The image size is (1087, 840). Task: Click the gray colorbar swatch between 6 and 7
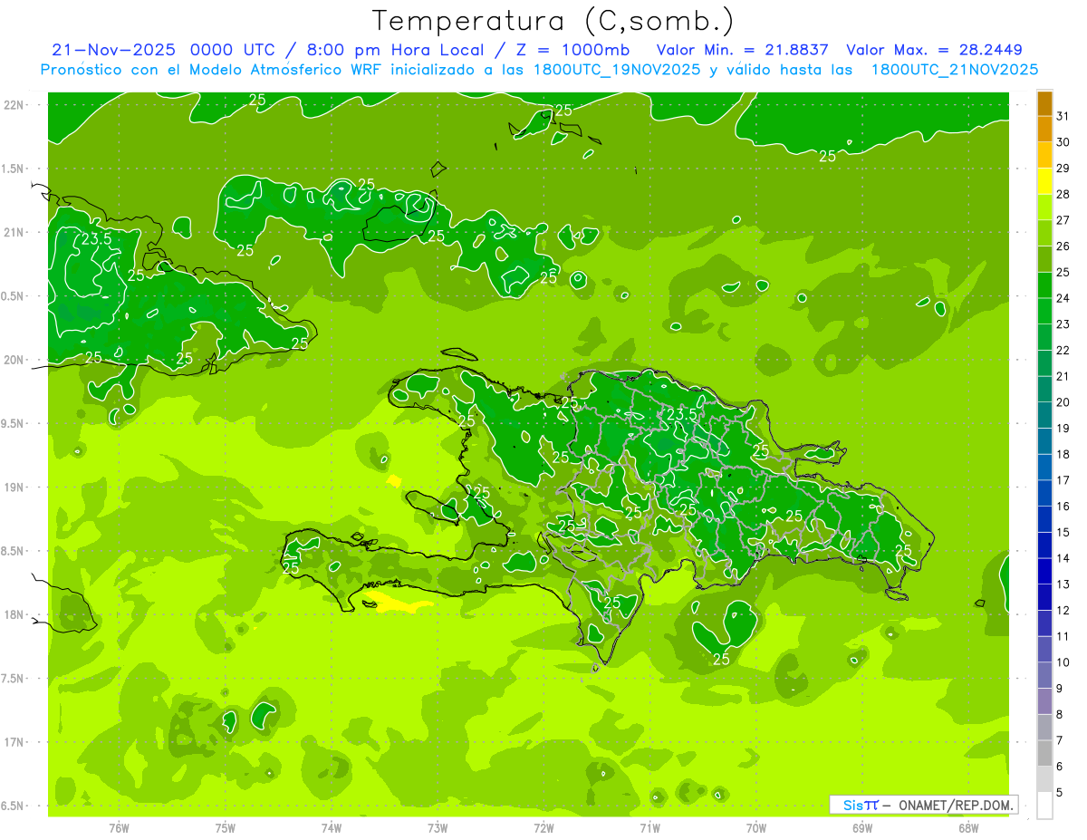click(x=1044, y=753)
